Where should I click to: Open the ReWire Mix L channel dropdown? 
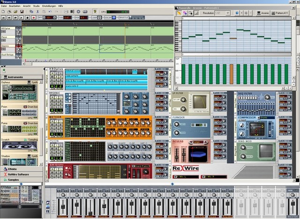(175, 177)
